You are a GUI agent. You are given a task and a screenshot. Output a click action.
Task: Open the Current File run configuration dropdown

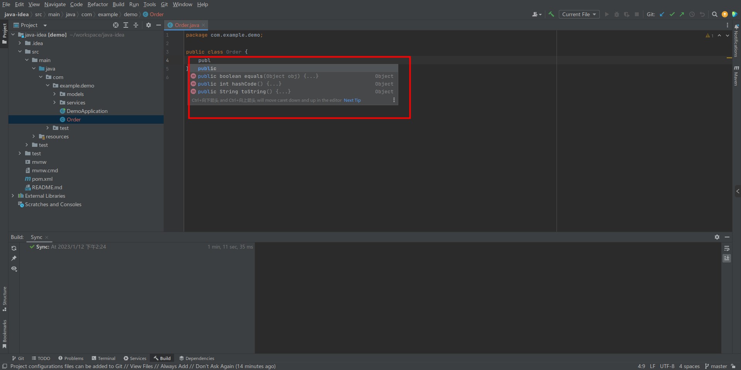tap(579, 14)
